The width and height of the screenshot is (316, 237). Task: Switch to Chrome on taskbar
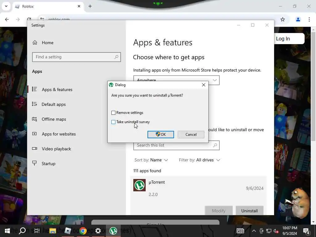83,231
